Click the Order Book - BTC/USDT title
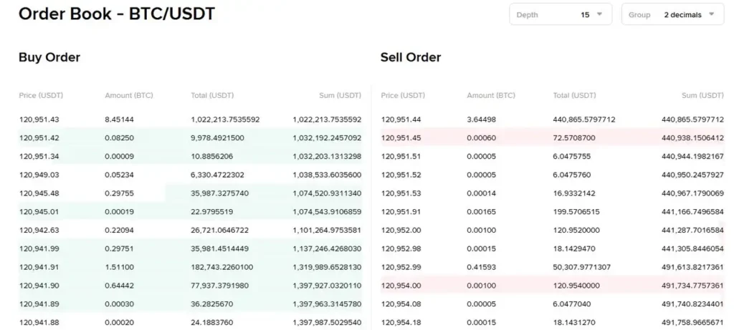734x330 pixels. [116, 14]
